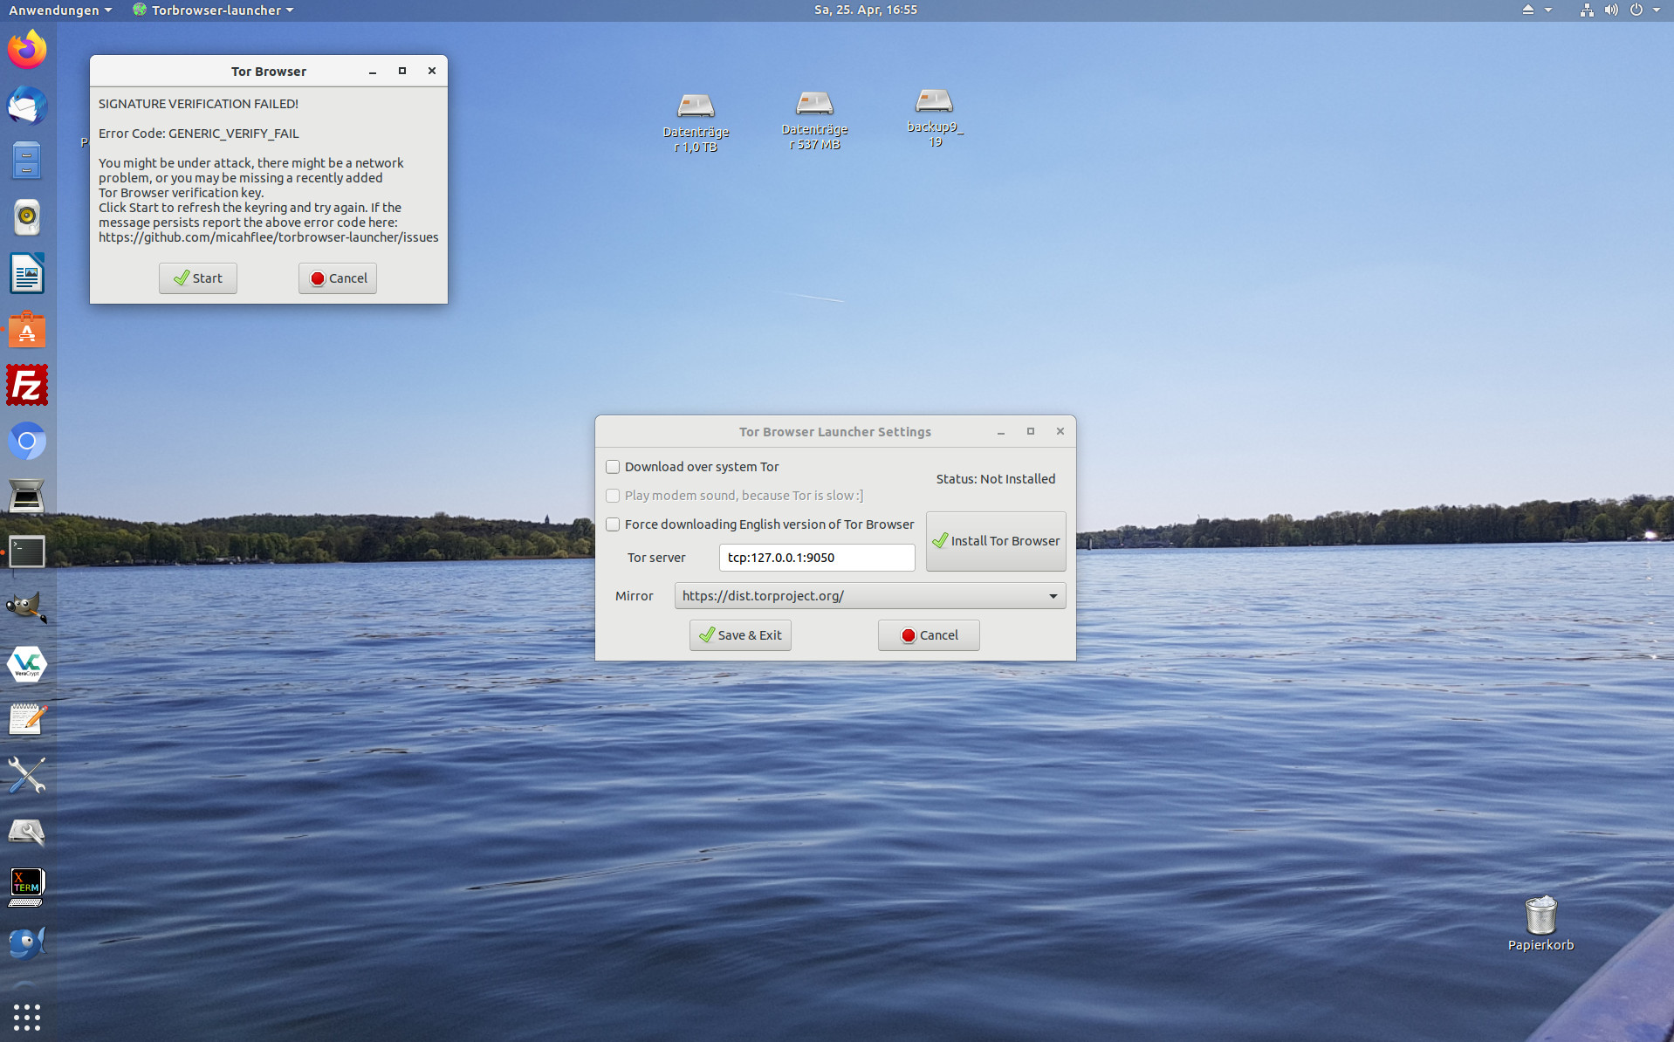Viewport: 1674px width, 1042px height.
Task: Click the power icon in top bar
Action: (x=1636, y=10)
